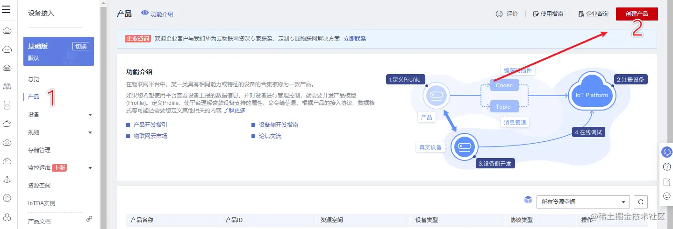Open 产品文档 in the sidebar
This screenshot has height=229, width=673.
(39, 222)
